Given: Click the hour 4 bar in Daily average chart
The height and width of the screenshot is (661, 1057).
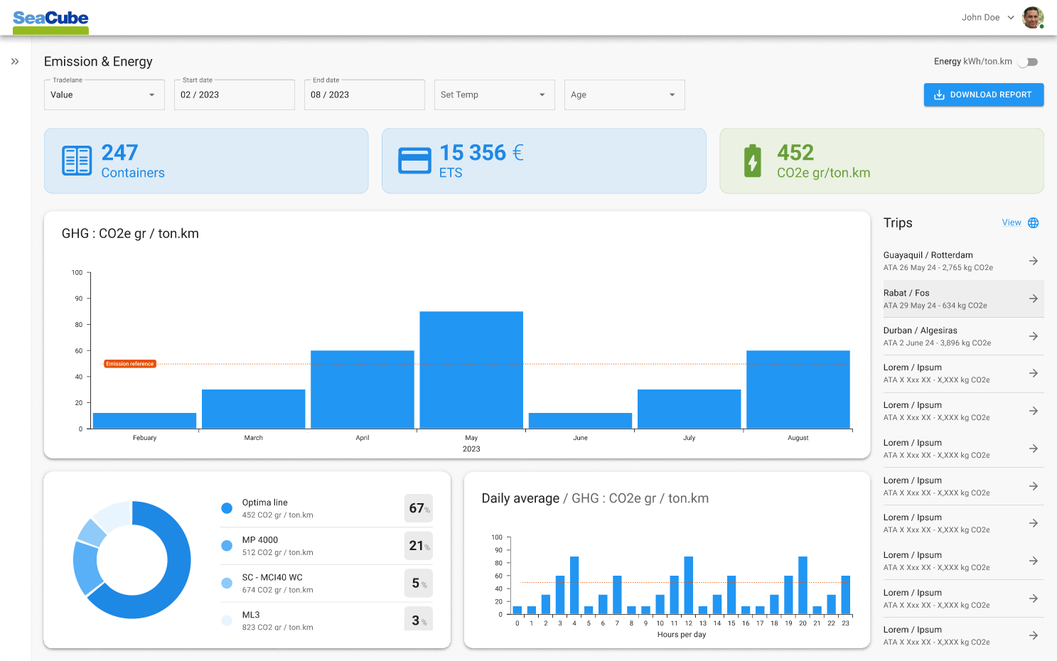Looking at the screenshot, I should [574, 586].
